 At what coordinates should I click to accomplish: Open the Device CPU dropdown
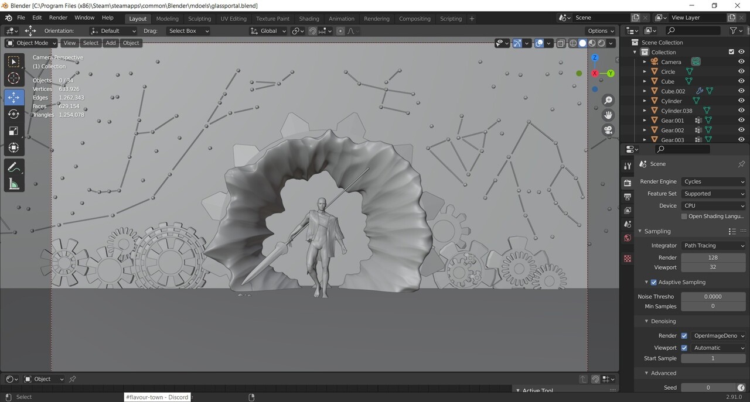click(x=713, y=205)
